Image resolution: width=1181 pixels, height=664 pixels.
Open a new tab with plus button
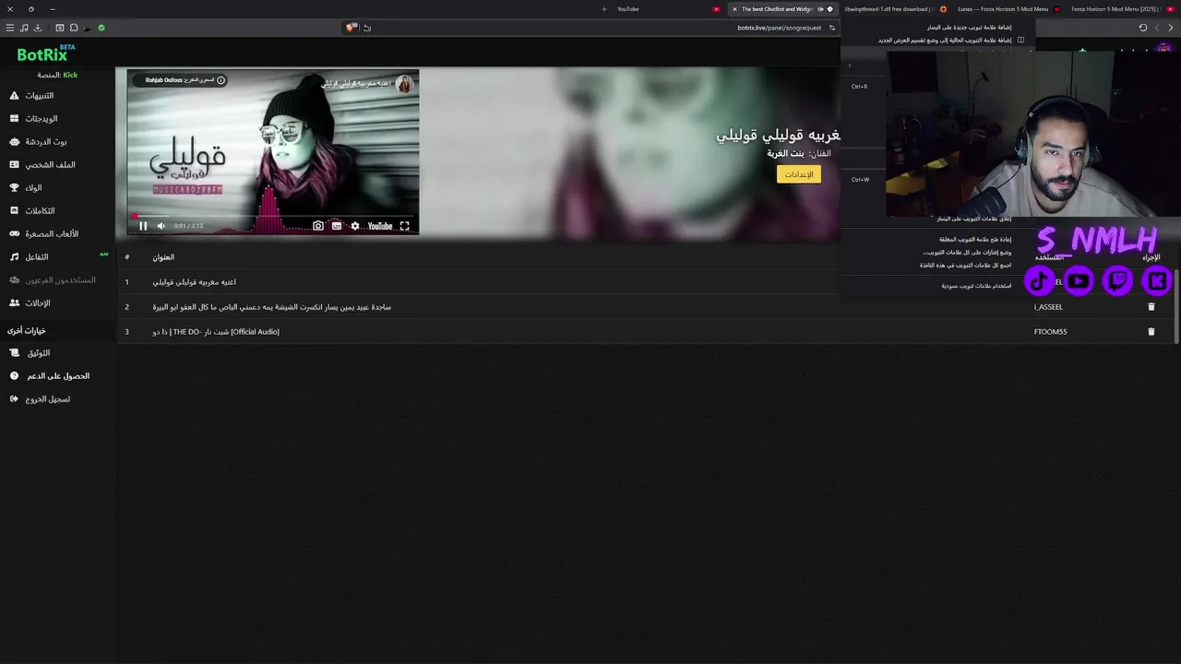point(604,9)
